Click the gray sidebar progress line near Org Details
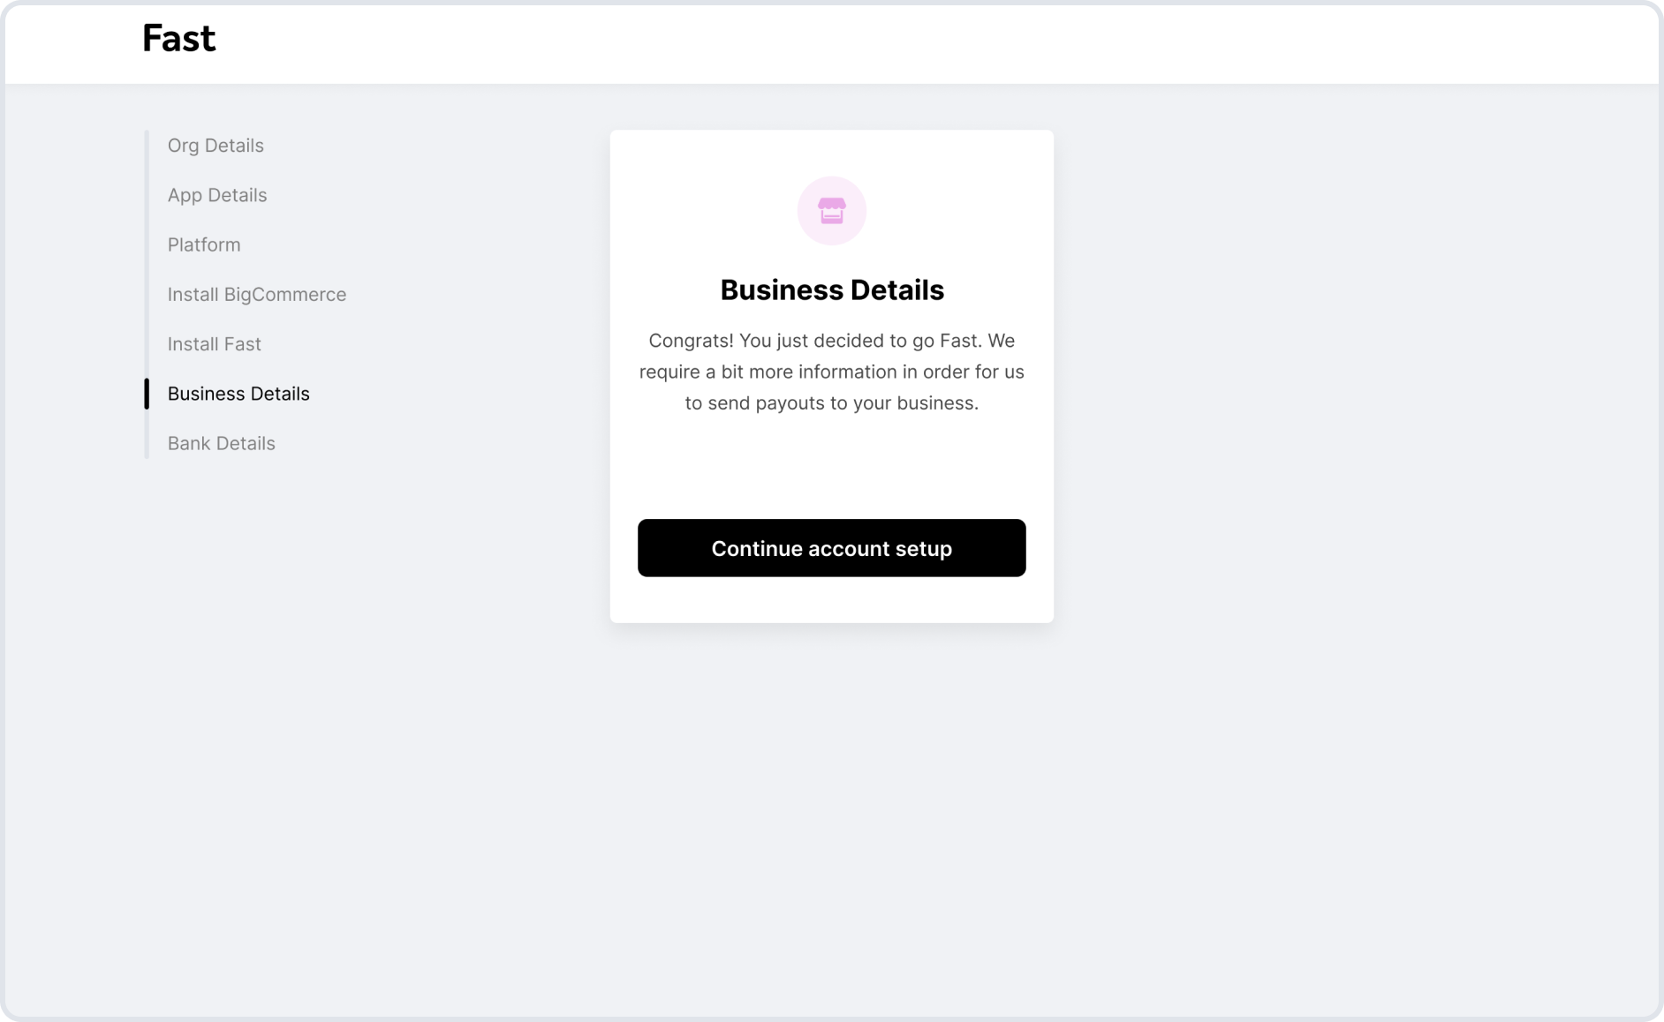The width and height of the screenshot is (1664, 1022). 147,146
